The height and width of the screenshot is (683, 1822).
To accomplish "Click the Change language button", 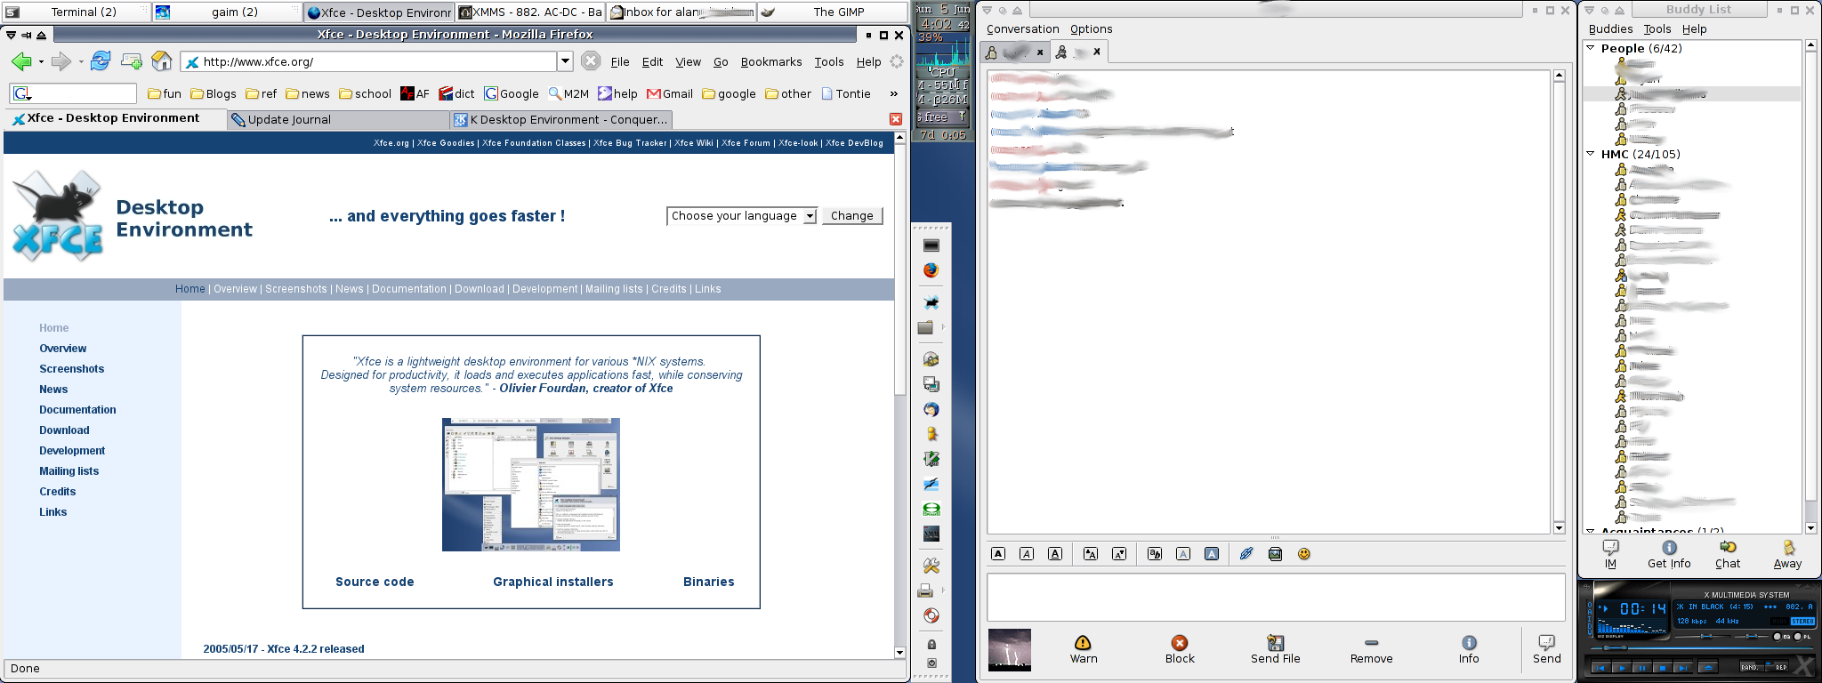I will click(x=851, y=216).
